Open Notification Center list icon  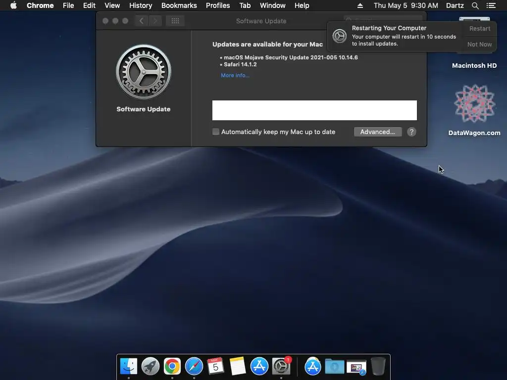(491, 5)
